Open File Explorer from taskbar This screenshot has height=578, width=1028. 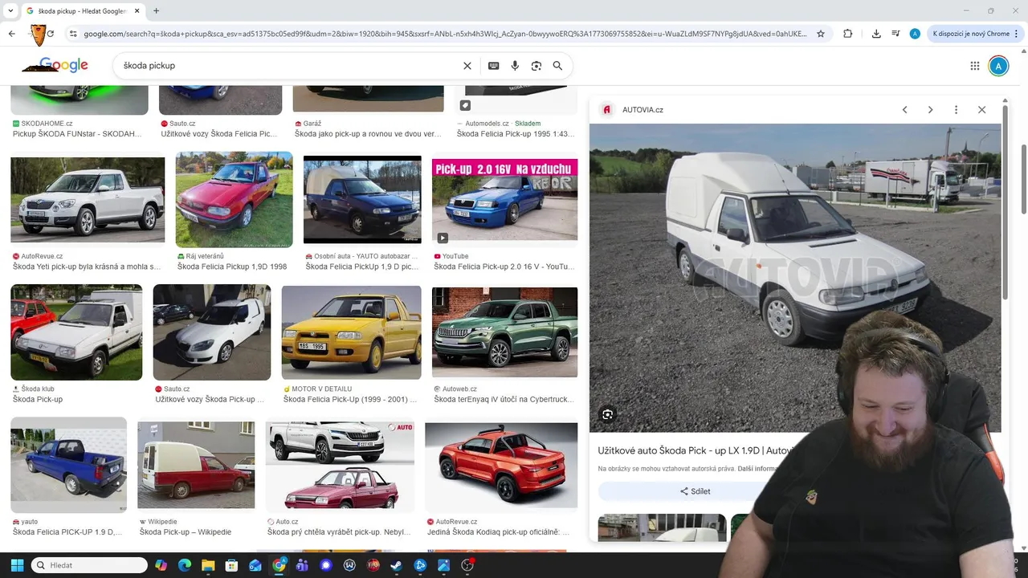[207, 565]
